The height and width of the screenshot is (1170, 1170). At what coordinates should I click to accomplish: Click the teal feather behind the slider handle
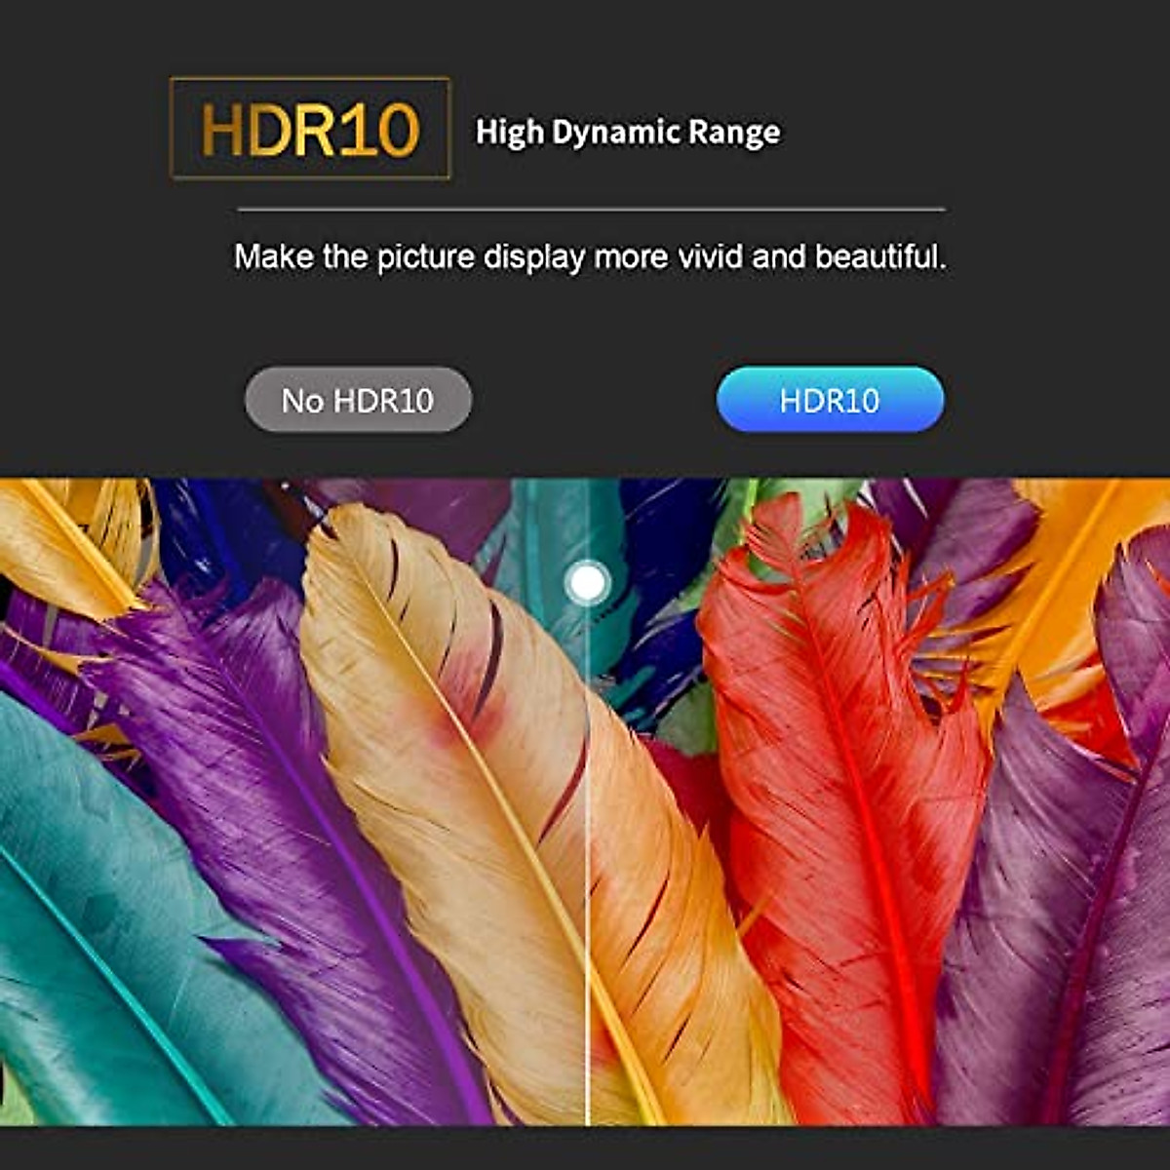point(546,546)
